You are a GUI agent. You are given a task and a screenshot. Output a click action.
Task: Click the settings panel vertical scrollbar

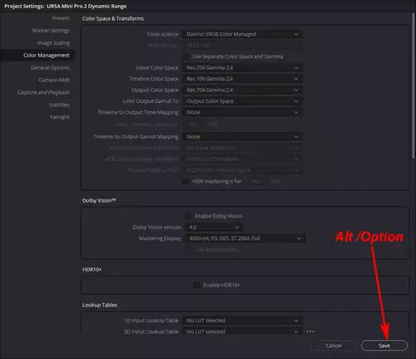[414, 86]
